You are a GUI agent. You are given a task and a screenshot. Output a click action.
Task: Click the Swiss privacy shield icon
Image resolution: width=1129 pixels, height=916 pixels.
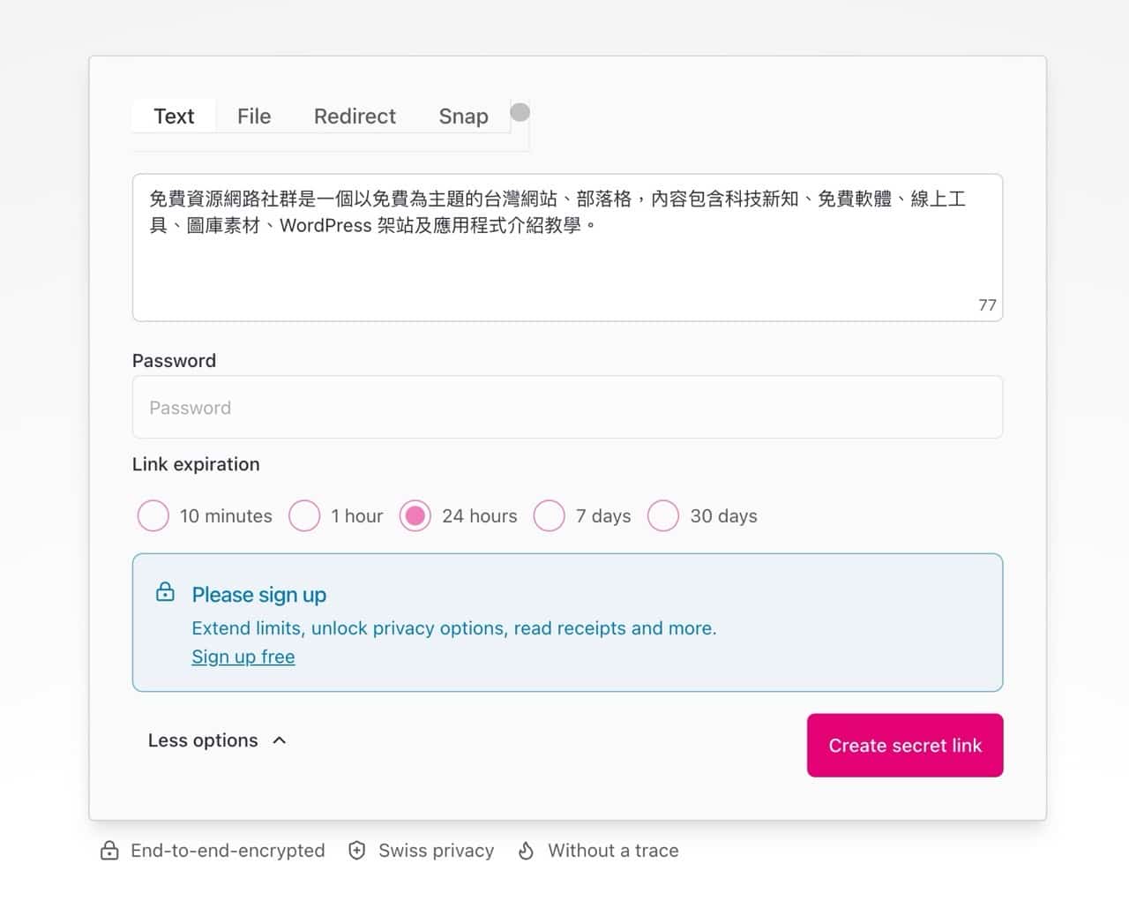tap(357, 851)
